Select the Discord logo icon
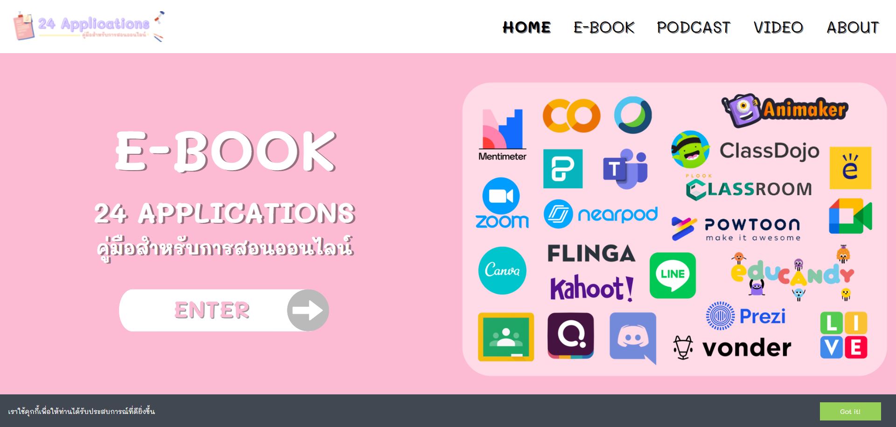 coord(633,338)
